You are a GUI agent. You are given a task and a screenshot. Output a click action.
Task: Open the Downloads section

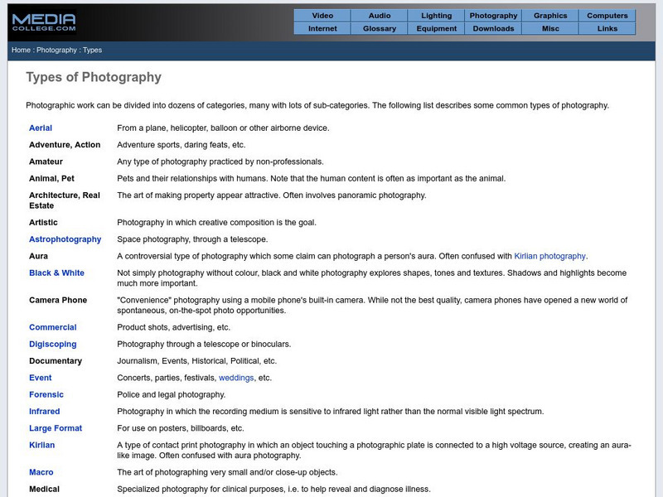(x=492, y=27)
